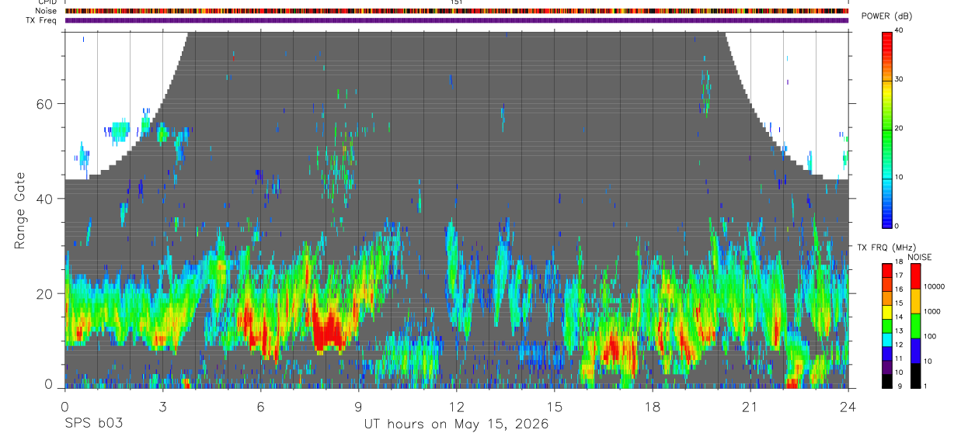
Task: Select the 11 tick on TX FRQ legend
Action: point(900,359)
